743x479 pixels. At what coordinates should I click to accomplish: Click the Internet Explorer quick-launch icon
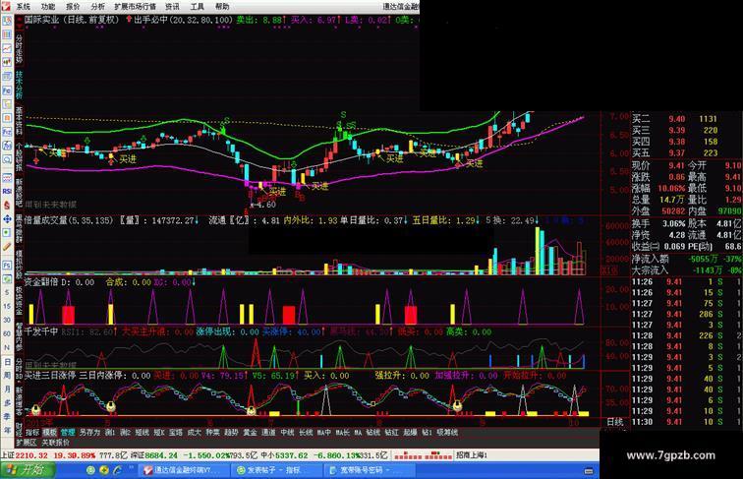(x=117, y=470)
